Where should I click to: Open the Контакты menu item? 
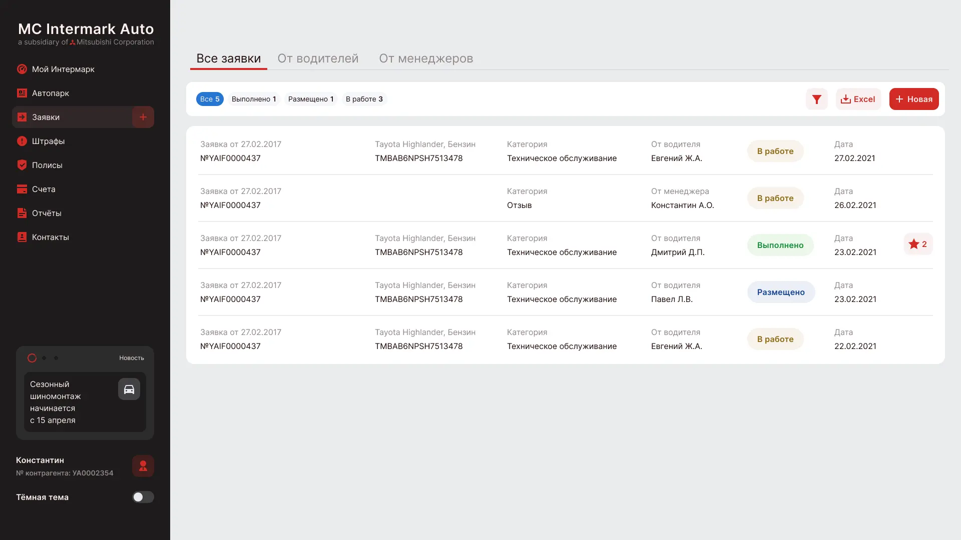pos(83,237)
